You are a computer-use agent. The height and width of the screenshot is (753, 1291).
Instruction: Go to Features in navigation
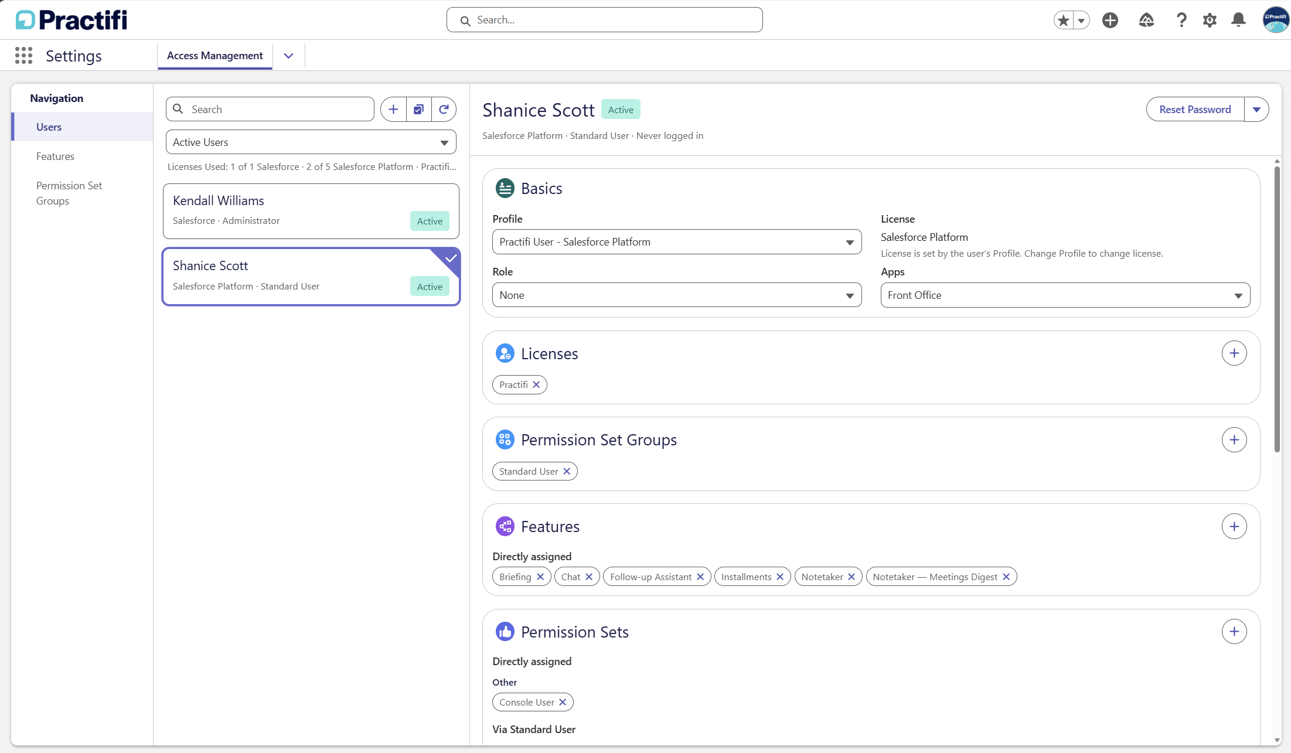pyautogui.click(x=82, y=156)
